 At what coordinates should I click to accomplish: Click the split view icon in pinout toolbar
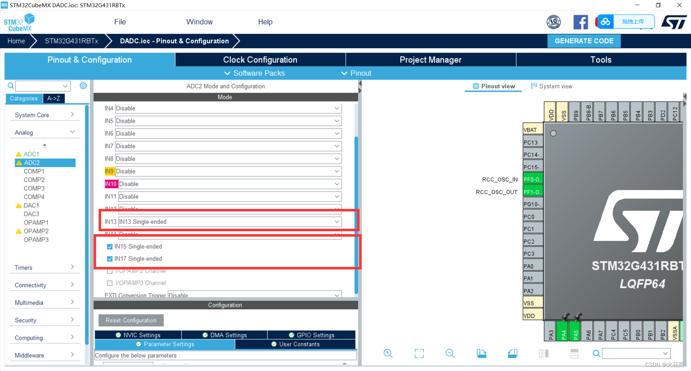tap(543, 353)
